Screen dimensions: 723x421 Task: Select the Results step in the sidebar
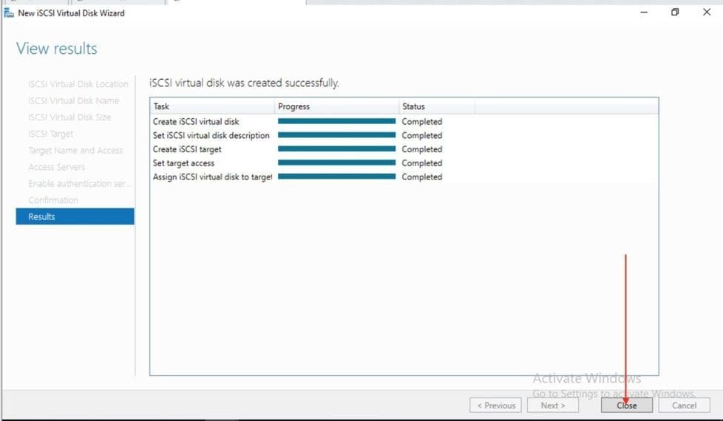click(x=75, y=216)
